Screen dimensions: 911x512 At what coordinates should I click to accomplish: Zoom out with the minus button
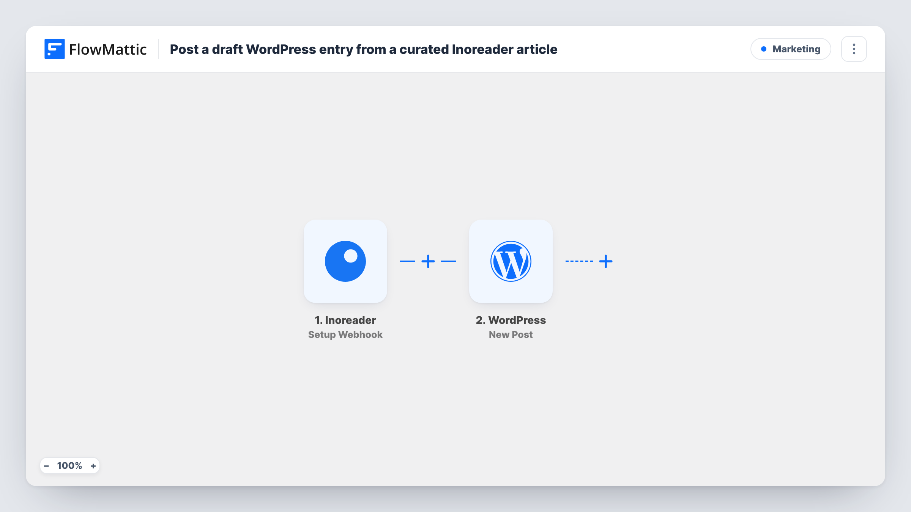pyautogui.click(x=46, y=466)
